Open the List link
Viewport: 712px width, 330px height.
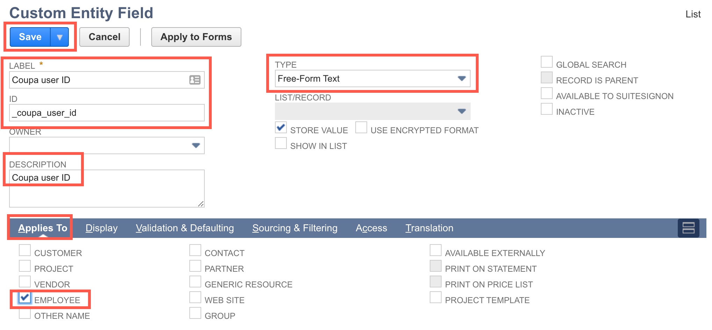(693, 14)
